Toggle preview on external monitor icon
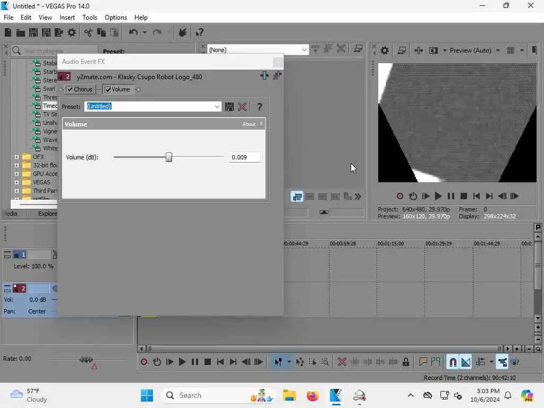The width and height of the screenshot is (544, 408). click(402, 50)
